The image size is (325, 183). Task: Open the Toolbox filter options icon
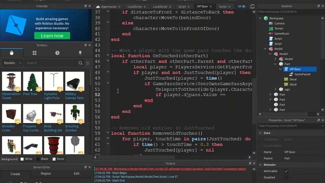click(88, 63)
